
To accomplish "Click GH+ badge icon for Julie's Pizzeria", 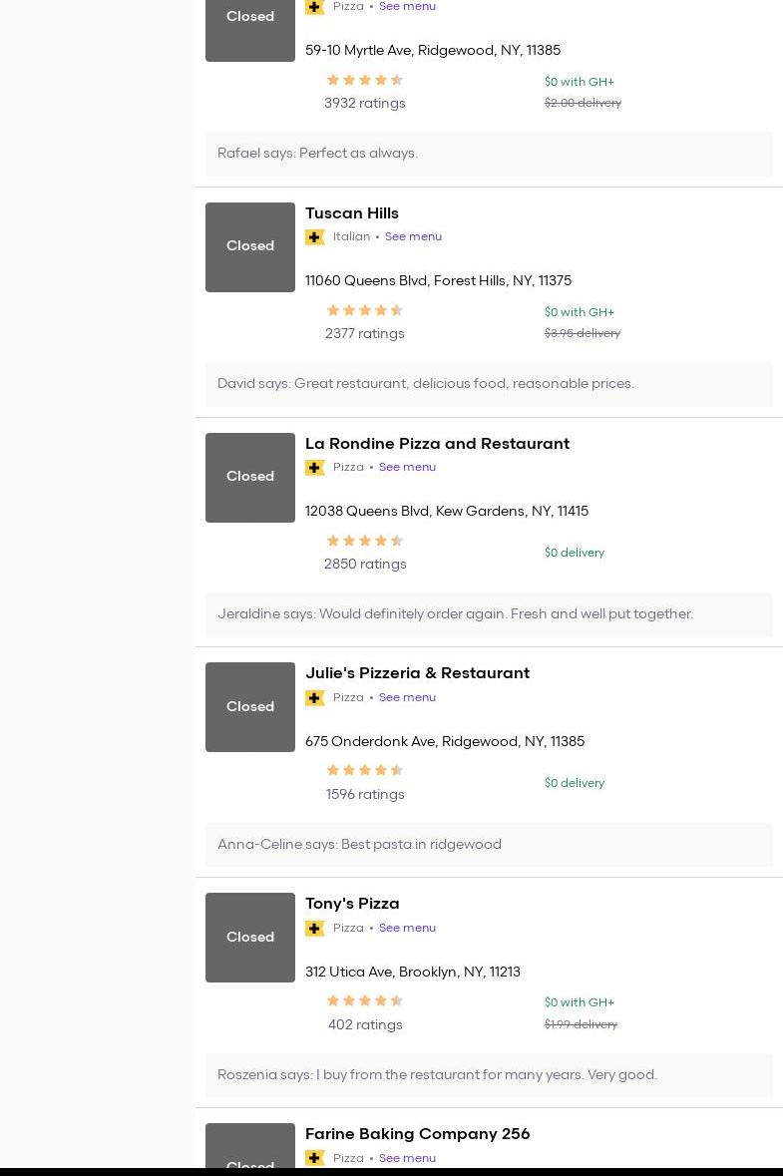I will [x=315, y=698].
